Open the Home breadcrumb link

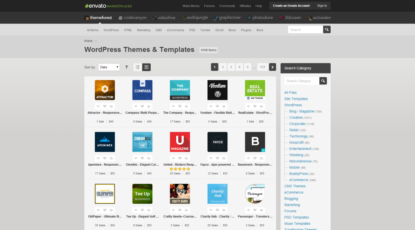pyautogui.click(x=88, y=41)
